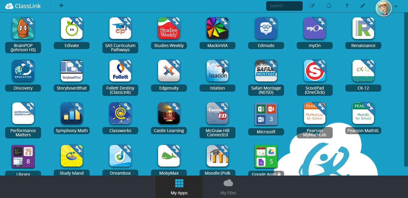Screen dimensions: 408x198
Task: Launch the MobyMax whale app
Action: click(x=169, y=156)
